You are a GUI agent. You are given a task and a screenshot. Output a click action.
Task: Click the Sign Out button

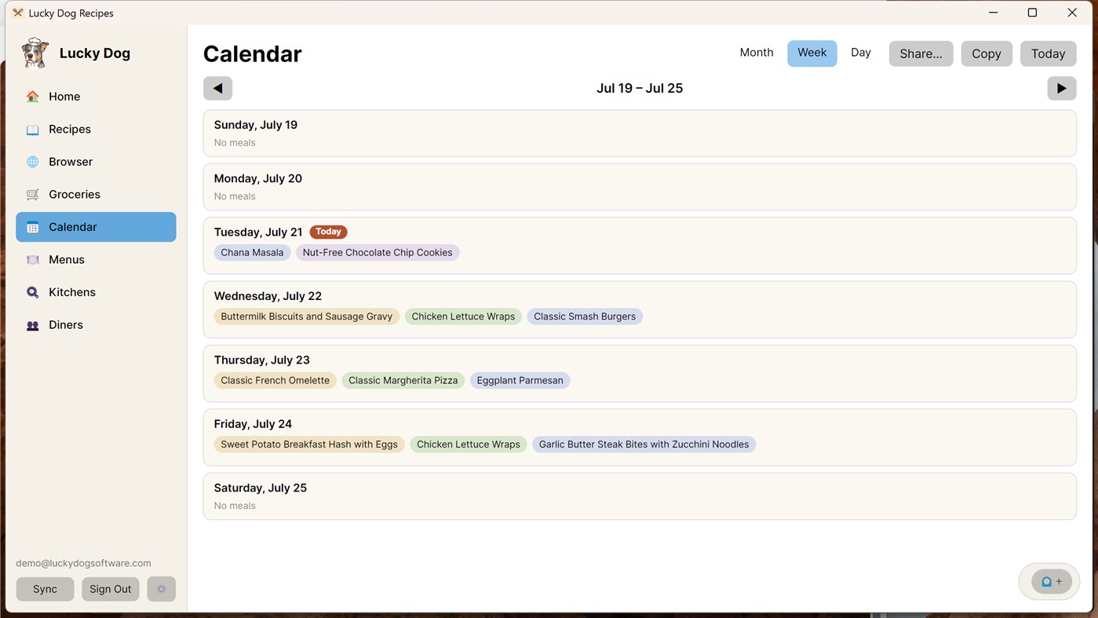coord(110,589)
